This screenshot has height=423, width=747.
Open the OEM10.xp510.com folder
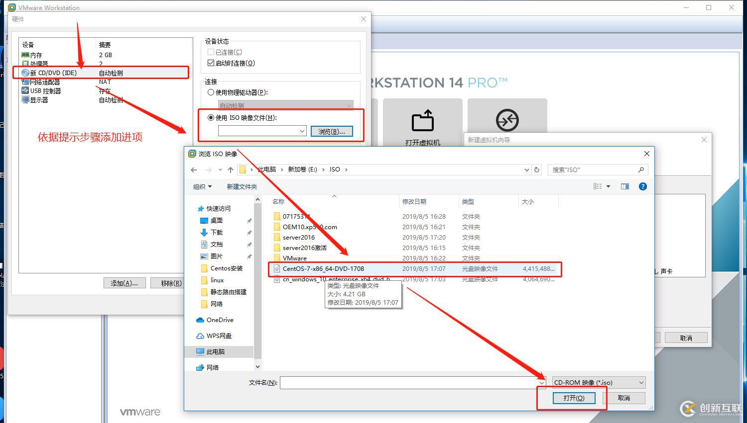point(305,227)
